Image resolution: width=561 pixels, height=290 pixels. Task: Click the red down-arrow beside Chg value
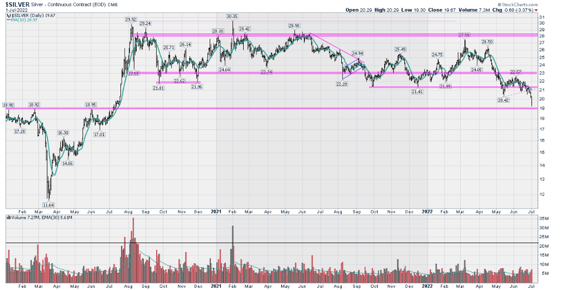point(536,9)
